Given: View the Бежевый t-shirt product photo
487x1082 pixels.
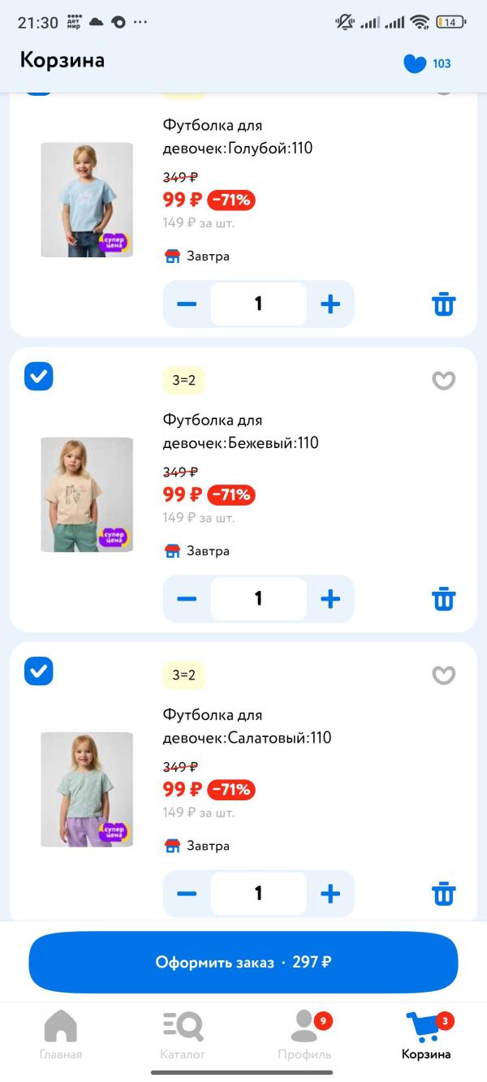Looking at the screenshot, I should (87, 494).
